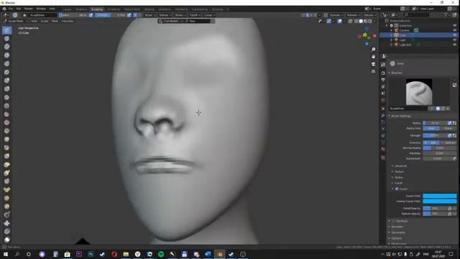The height and width of the screenshot is (259, 460).
Task: Click the Options button in viewport header
Action: (369, 15)
